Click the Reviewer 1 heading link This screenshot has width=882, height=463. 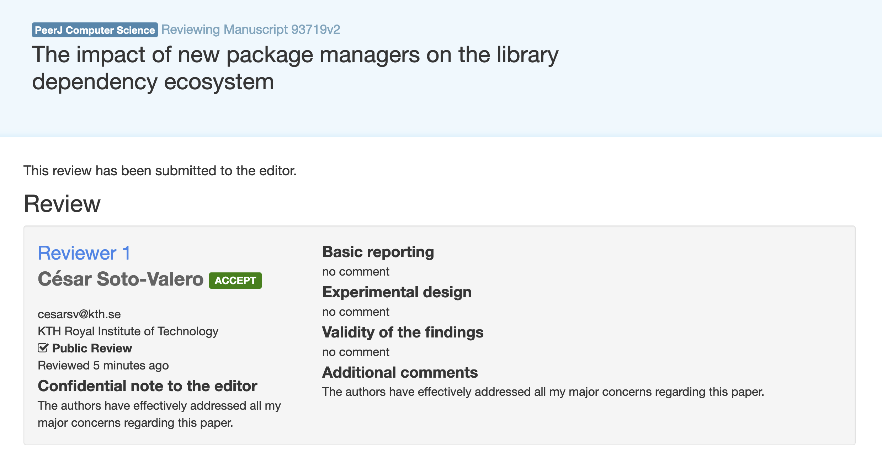pos(84,253)
